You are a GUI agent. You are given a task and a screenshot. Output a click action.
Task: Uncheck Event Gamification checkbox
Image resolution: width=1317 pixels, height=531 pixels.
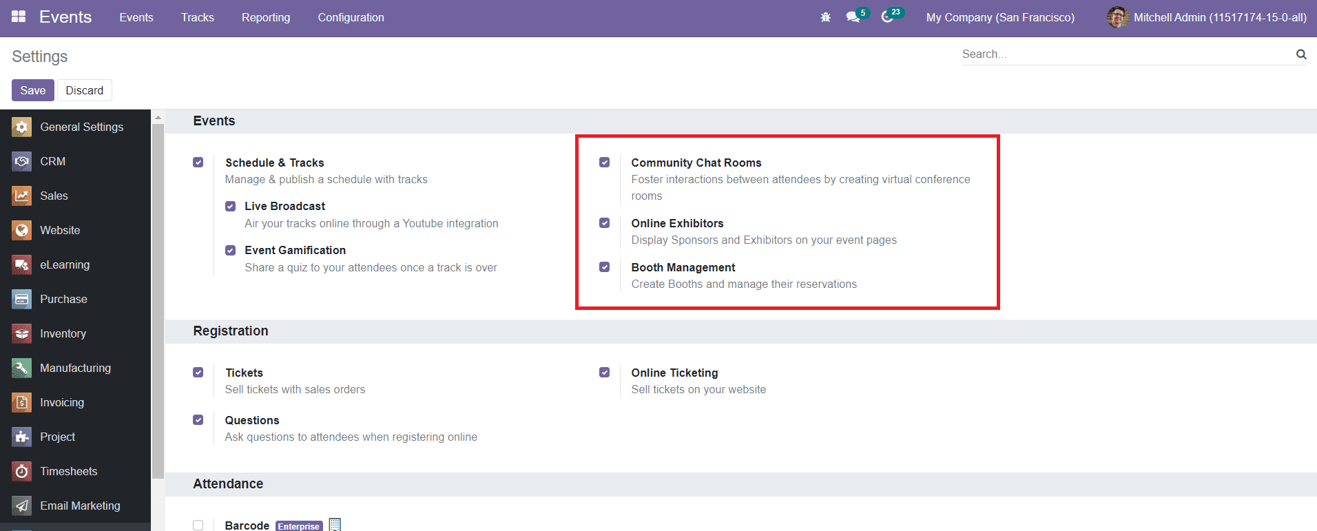[x=230, y=250]
